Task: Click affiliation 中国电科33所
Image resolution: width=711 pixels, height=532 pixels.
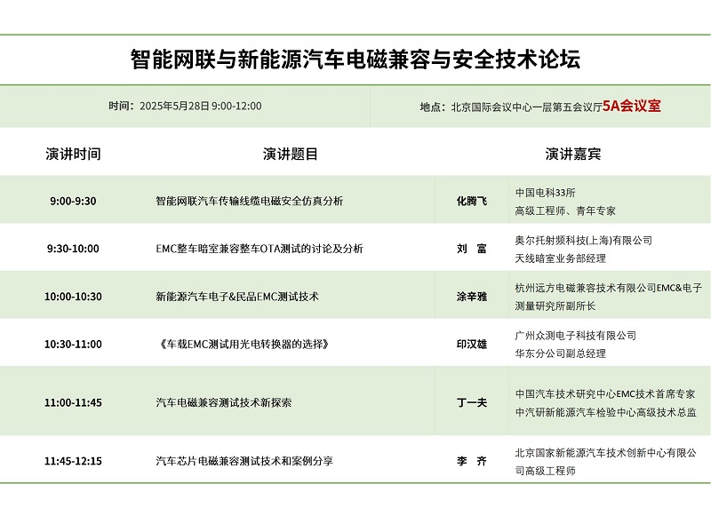Action: [545, 193]
